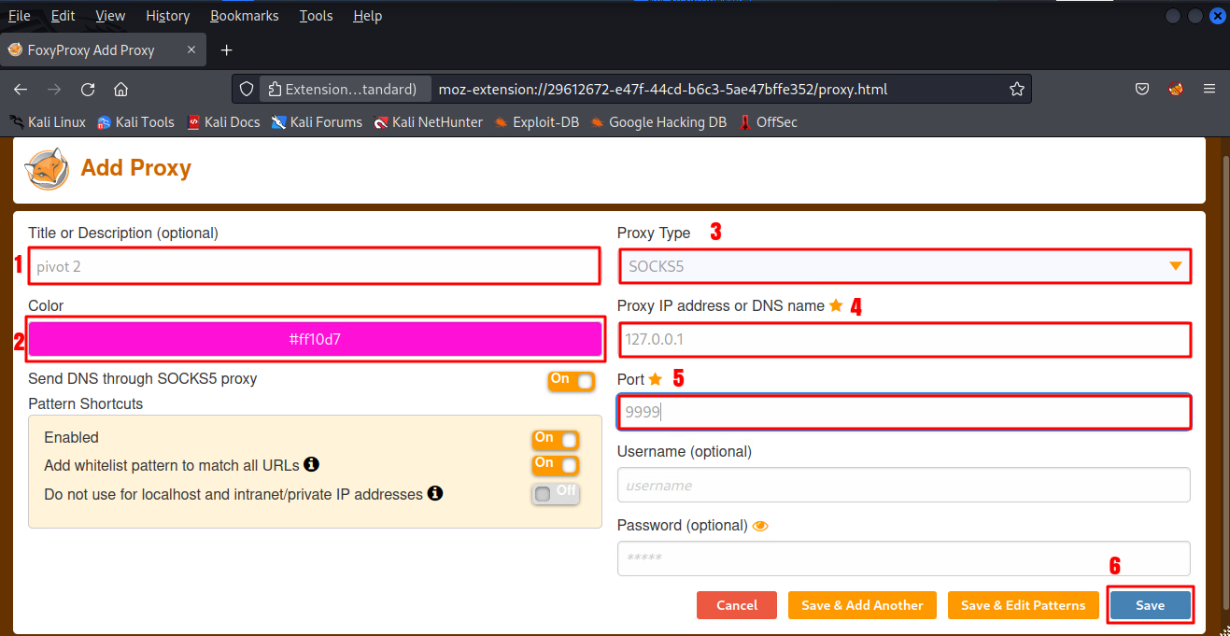Click the Save & Edit Patterns button

click(x=1023, y=605)
